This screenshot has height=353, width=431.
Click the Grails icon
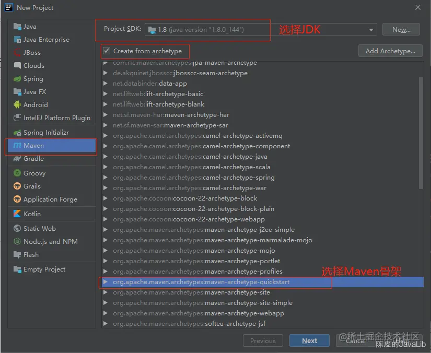(17, 186)
